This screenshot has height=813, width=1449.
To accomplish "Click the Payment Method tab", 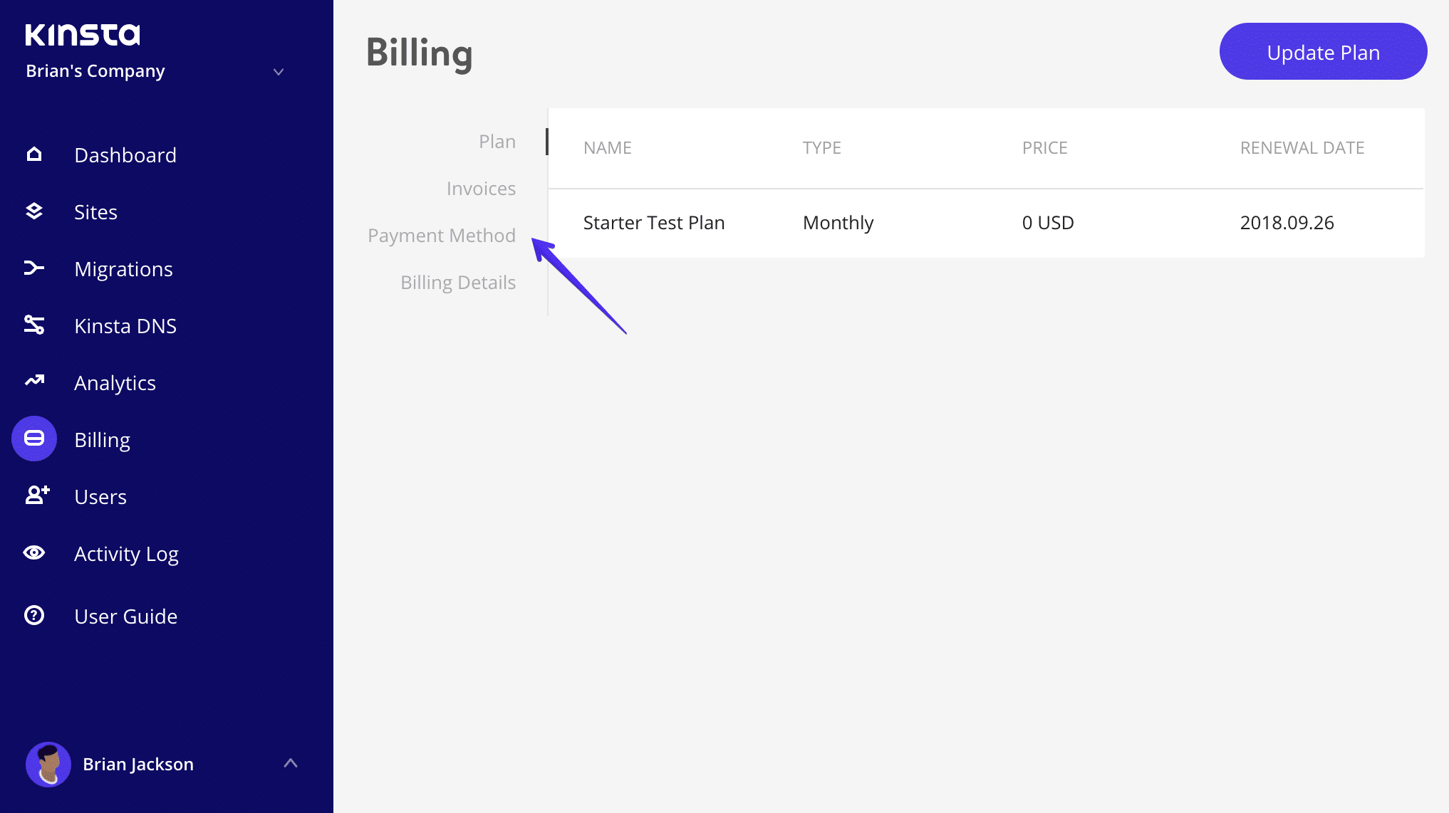I will tap(442, 234).
